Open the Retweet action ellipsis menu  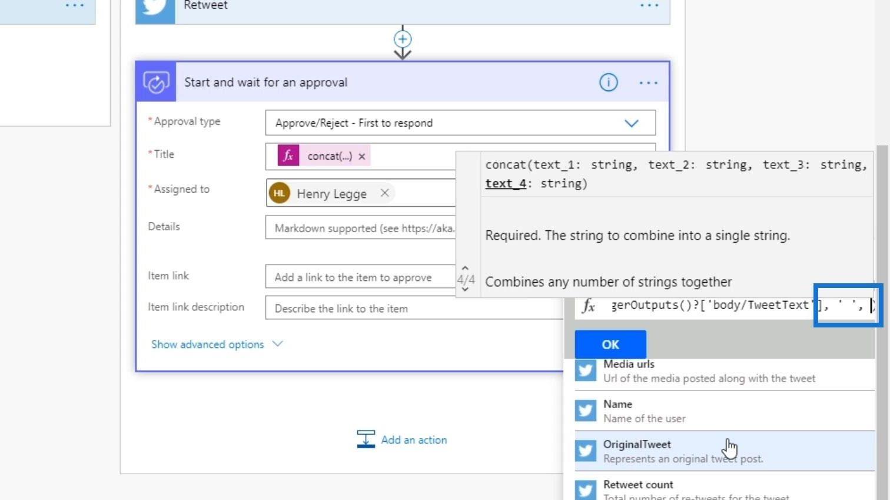point(649,6)
